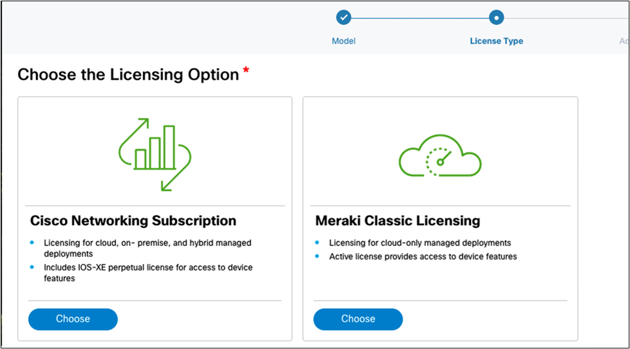Viewport: 630px width, 349px height.
Task: Click the 'Choose the Licensing Option' heading
Action: (128, 75)
